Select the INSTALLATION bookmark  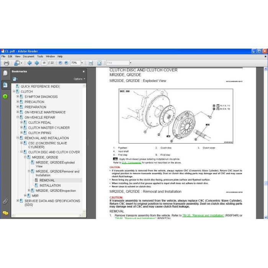click(x=50, y=185)
